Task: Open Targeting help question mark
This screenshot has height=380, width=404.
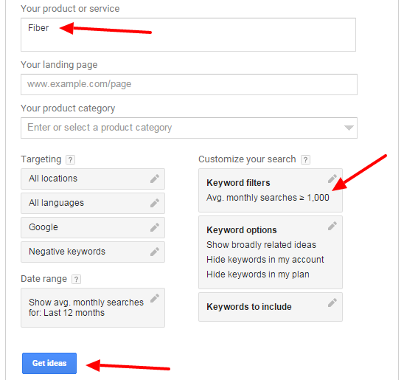Action: pos(70,160)
